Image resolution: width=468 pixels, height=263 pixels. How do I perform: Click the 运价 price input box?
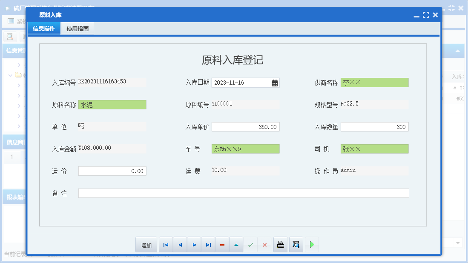coord(112,171)
